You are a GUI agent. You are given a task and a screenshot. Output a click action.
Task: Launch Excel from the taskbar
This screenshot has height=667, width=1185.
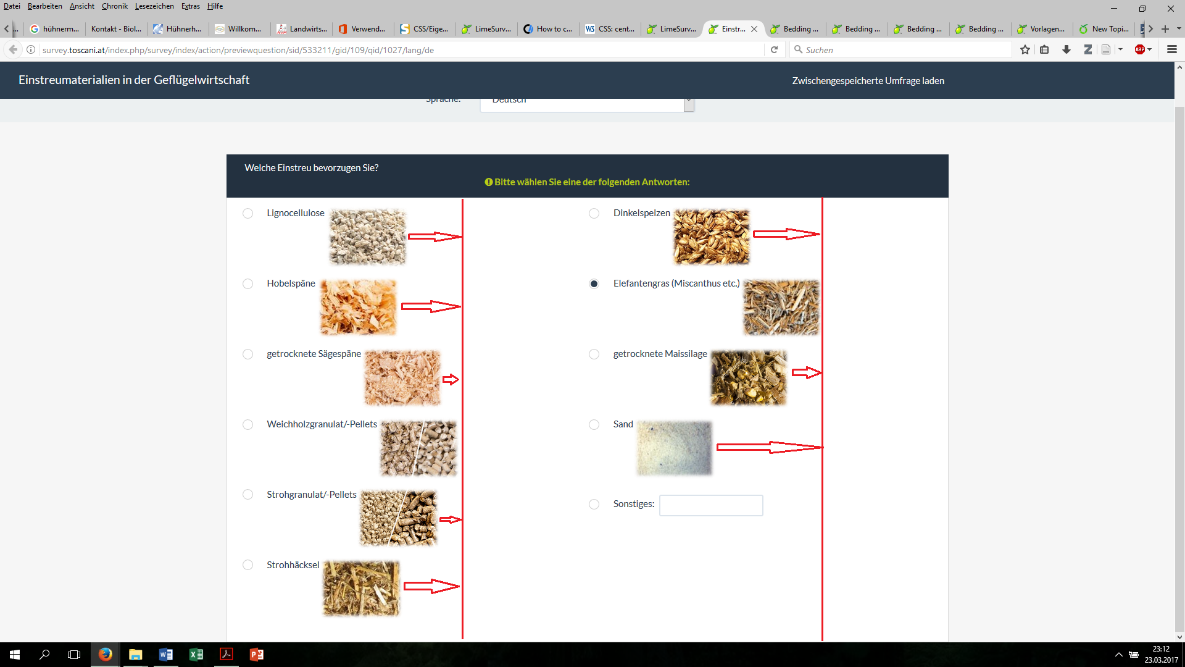(196, 655)
